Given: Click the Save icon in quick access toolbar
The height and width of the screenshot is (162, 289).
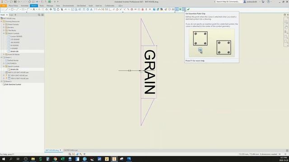Looking at the screenshot, I should click(15, 2).
